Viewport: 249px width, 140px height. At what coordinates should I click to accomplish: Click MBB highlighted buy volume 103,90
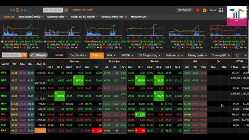coord(60,96)
